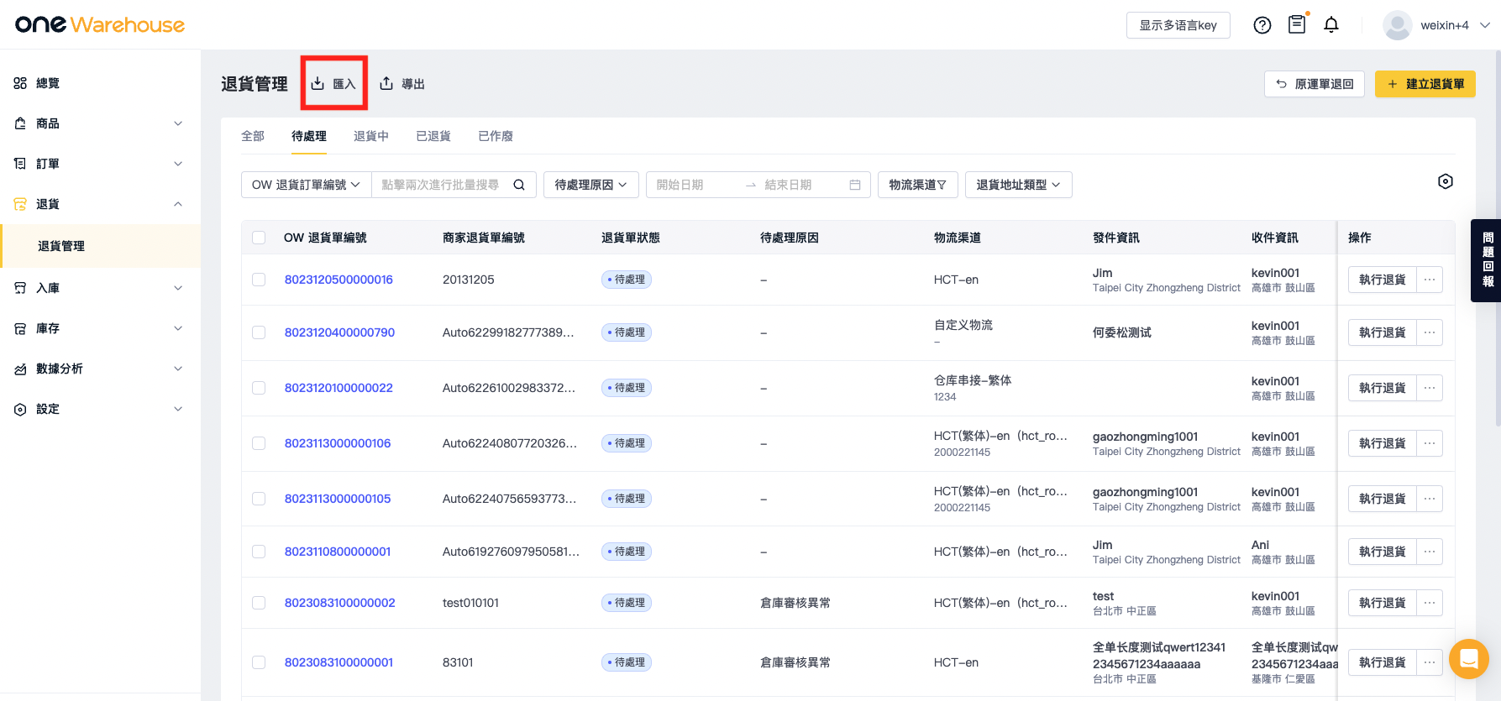Open more actions for order 8023120500000016
1501x701 pixels.
(x=1430, y=280)
